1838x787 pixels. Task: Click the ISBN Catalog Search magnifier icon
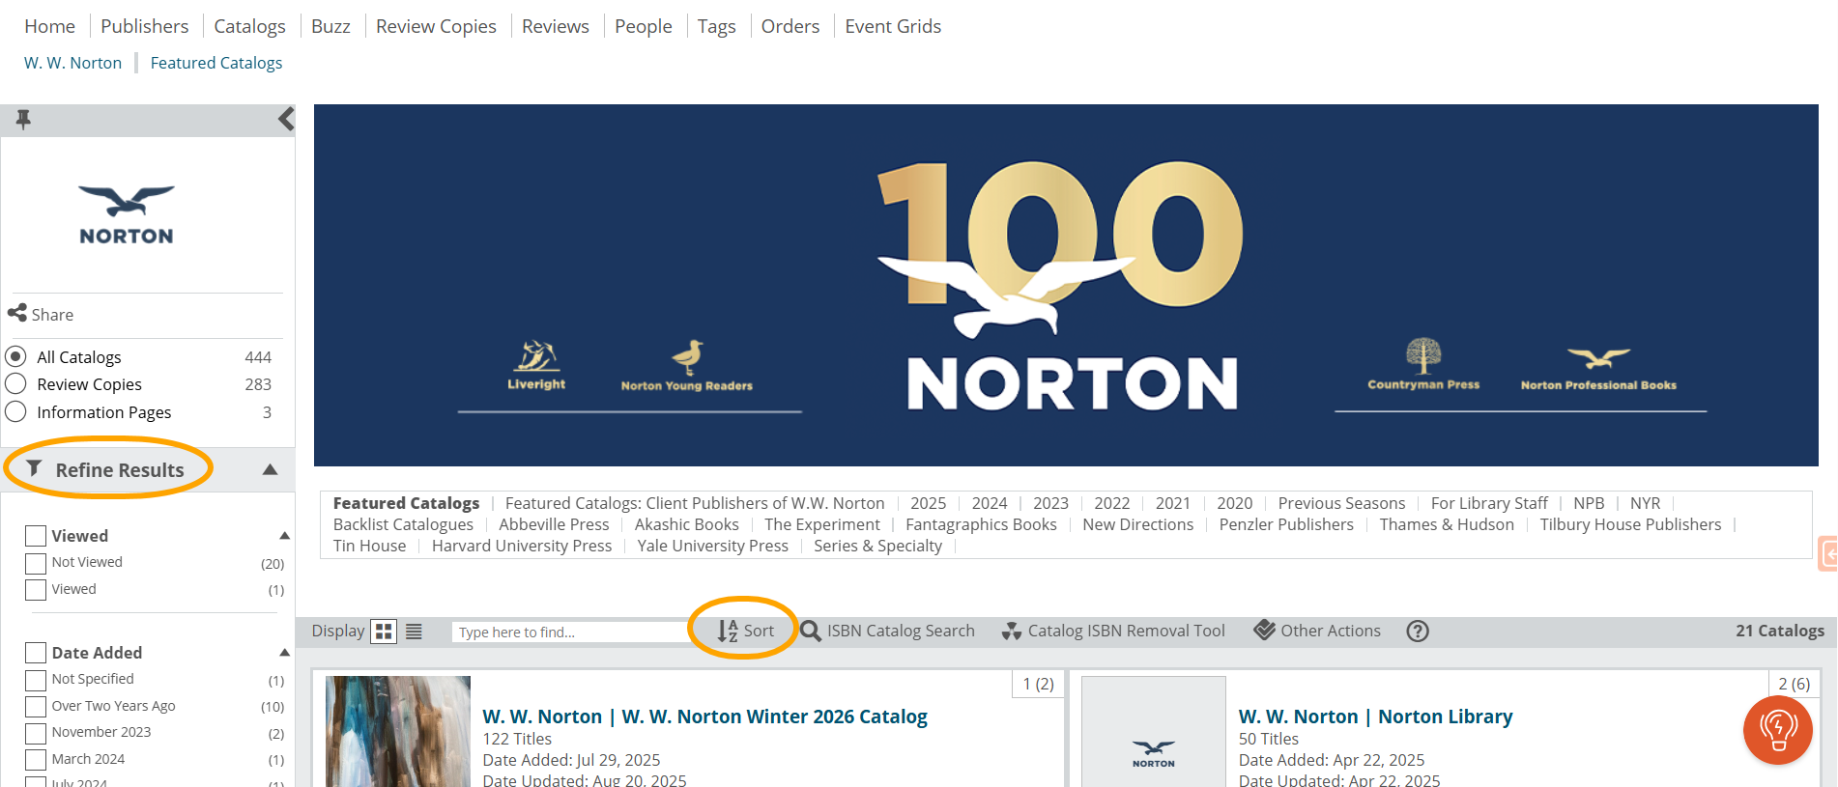[811, 632]
